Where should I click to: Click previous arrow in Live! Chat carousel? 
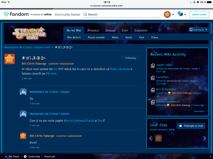click(x=151, y=138)
